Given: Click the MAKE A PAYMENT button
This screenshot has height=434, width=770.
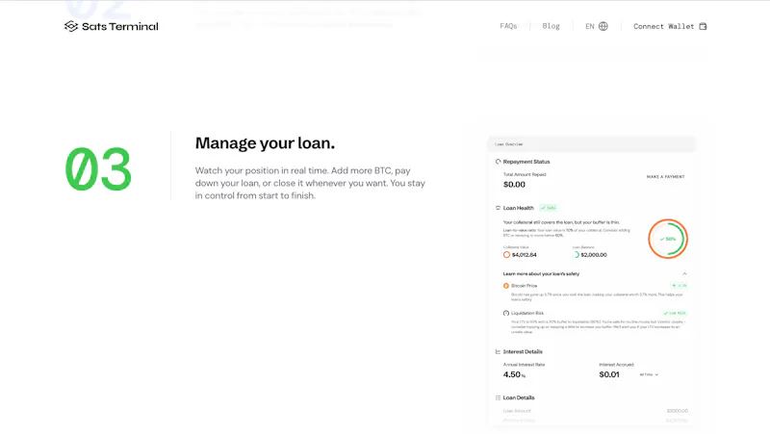Looking at the screenshot, I should [x=665, y=177].
